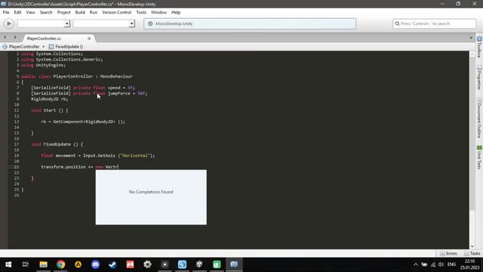Go to next document tab arrow
483x272 pixels.
tap(15, 38)
